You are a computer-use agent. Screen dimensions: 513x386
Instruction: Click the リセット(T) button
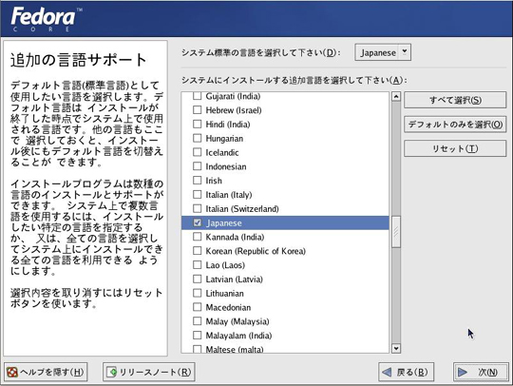[x=455, y=148]
